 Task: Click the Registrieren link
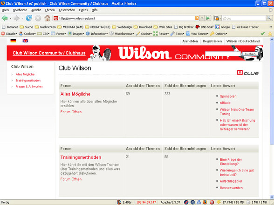point(212,41)
